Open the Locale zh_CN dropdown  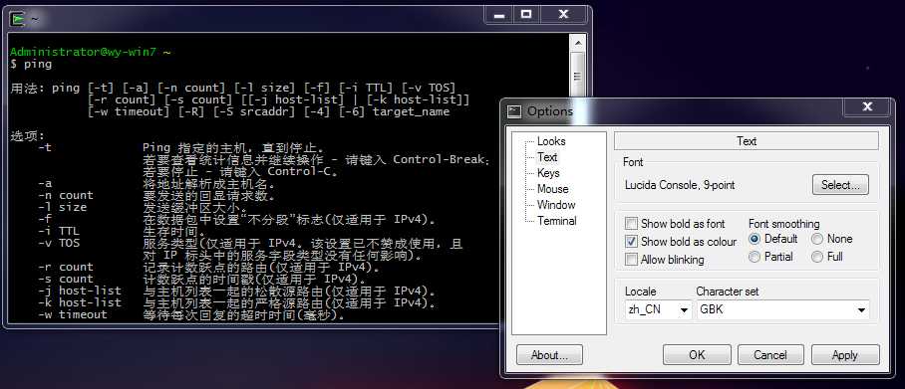[659, 309]
